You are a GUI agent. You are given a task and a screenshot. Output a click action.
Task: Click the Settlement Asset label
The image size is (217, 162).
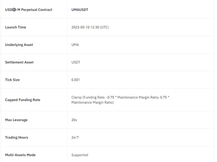[x=19, y=62]
